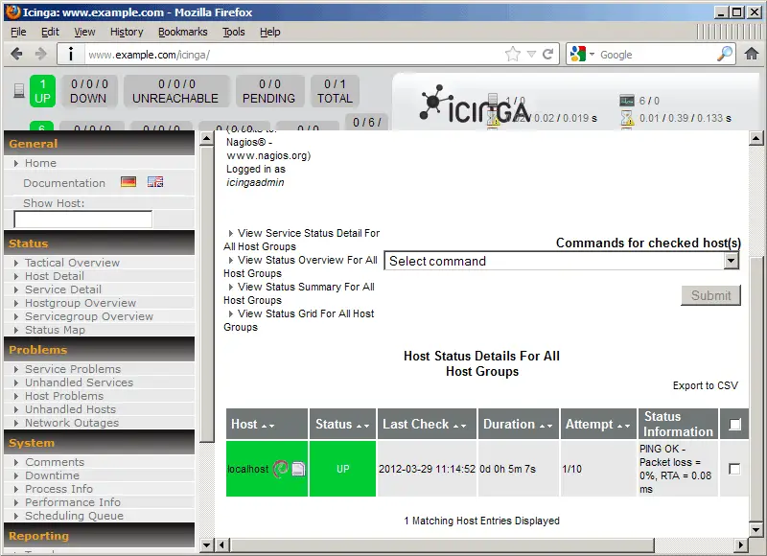Open Service Problems in sidebar
767x556 pixels.
[x=73, y=369]
